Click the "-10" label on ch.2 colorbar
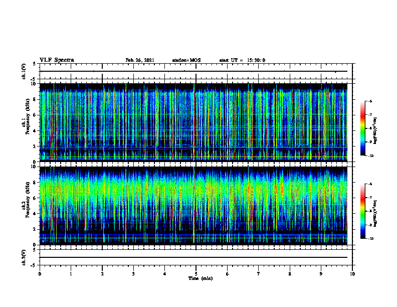Viewport: 397px width, 307px height. click(371, 239)
